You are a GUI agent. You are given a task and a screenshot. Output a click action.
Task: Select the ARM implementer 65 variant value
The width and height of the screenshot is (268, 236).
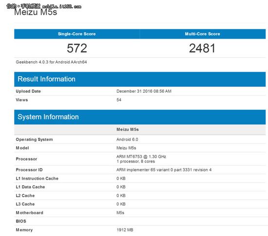(164, 170)
